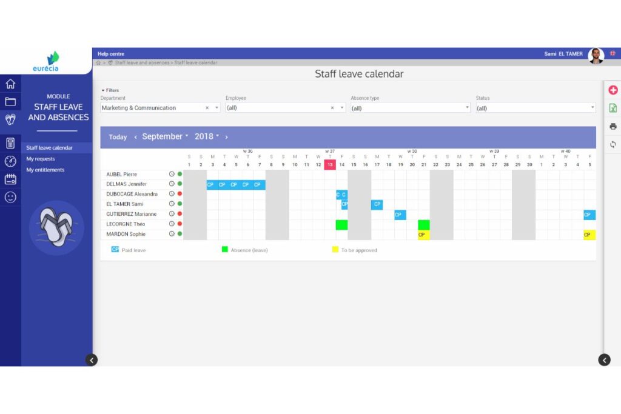
Task: Select My entitlements menu item
Action: pyautogui.click(x=45, y=170)
